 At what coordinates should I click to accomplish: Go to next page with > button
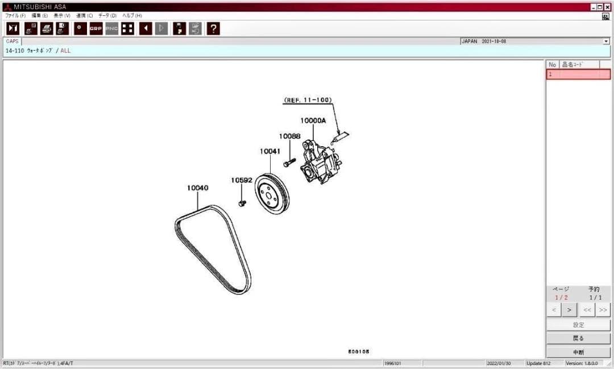click(x=569, y=310)
